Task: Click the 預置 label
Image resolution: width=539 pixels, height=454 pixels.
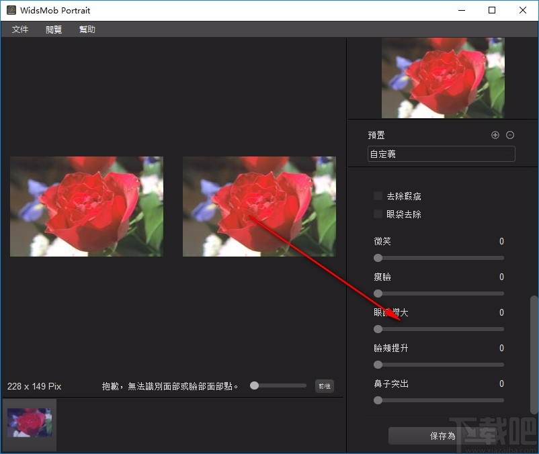Action: (376, 135)
